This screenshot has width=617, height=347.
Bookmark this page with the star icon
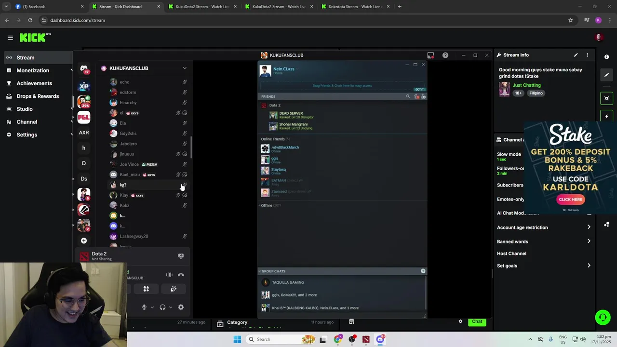571,20
